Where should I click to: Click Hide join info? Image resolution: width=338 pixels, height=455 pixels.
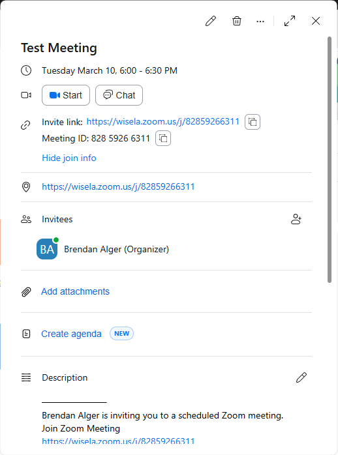point(69,158)
